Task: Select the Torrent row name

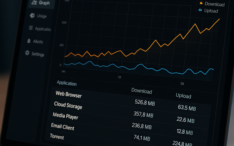Action: point(57,136)
